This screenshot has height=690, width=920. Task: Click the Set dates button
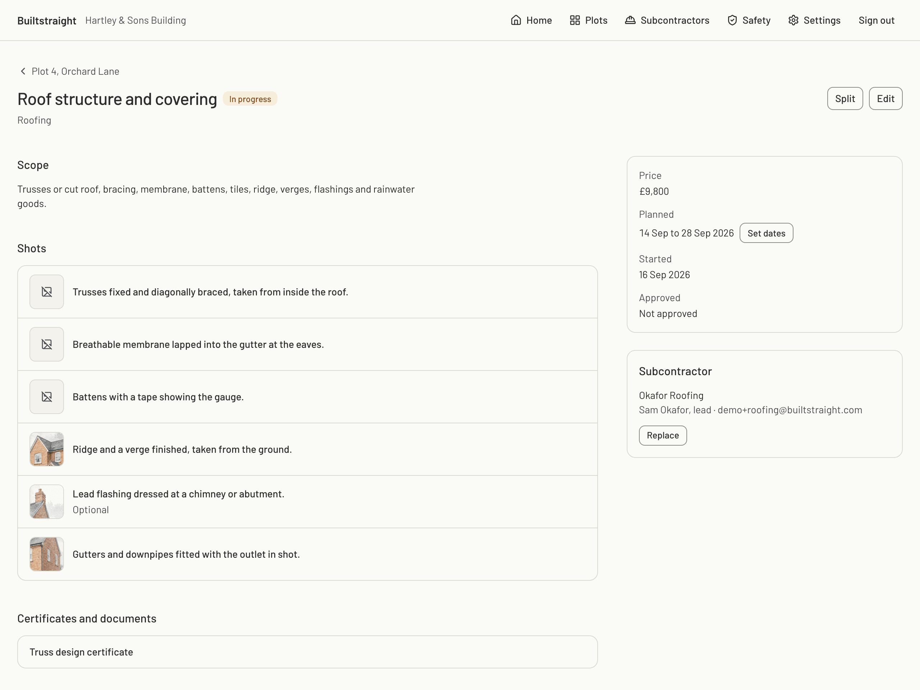coord(766,233)
